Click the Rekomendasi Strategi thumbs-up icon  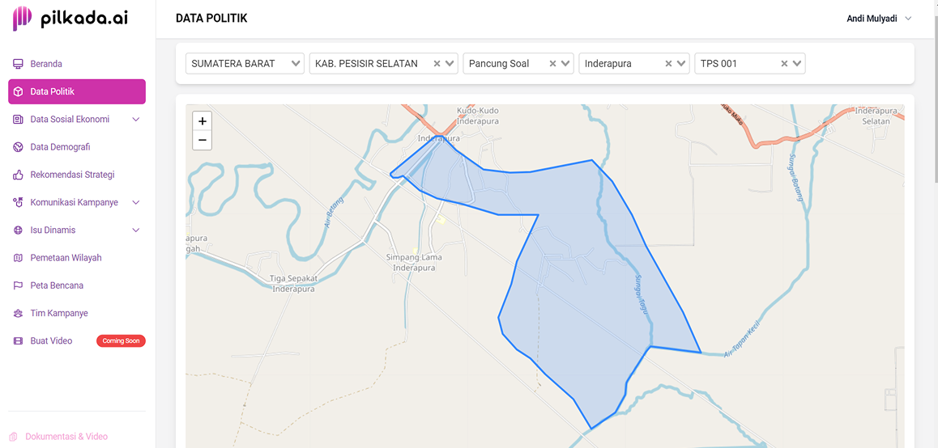coord(18,175)
